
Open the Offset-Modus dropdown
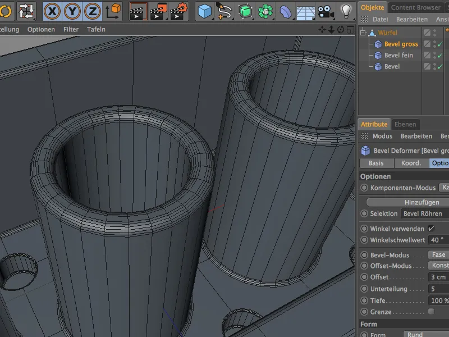(x=438, y=265)
